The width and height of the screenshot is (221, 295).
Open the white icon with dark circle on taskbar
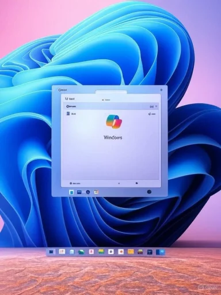[111, 252]
